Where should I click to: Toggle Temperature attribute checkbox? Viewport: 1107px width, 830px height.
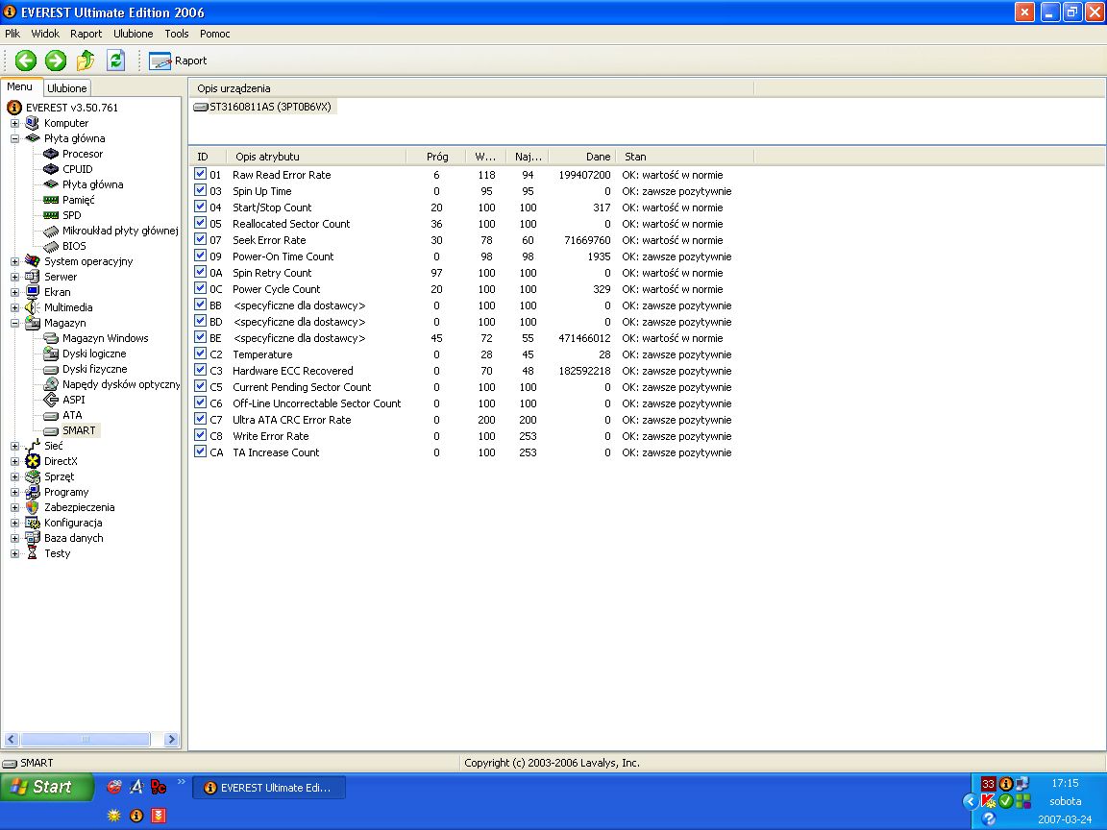click(x=201, y=354)
